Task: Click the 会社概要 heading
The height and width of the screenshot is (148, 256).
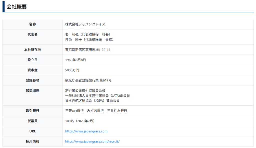Action: tap(16, 7)
